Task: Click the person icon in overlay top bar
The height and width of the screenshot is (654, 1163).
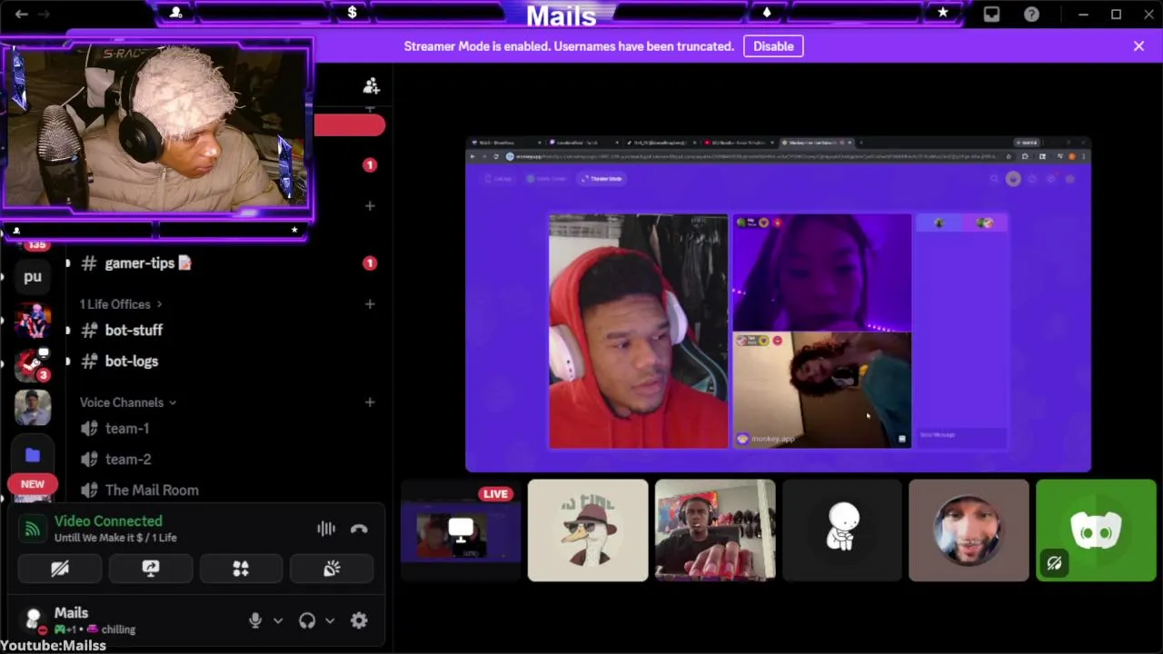Action: (x=176, y=13)
